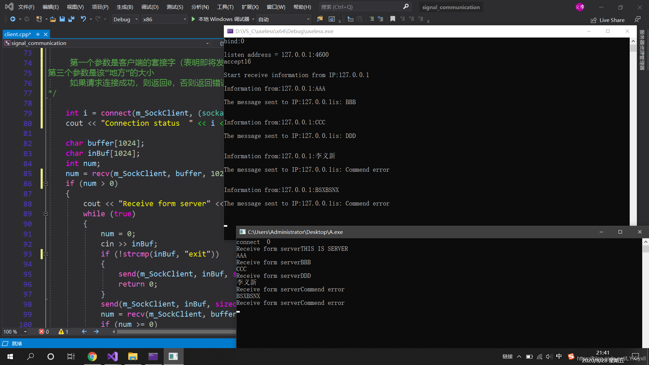Viewport: 649px width, 365px height.
Task: Open Task View from the taskbar
Action: pyautogui.click(x=71, y=357)
